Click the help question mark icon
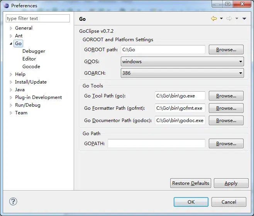Image resolution: width=254 pixels, height=216 pixels. point(13,201)
